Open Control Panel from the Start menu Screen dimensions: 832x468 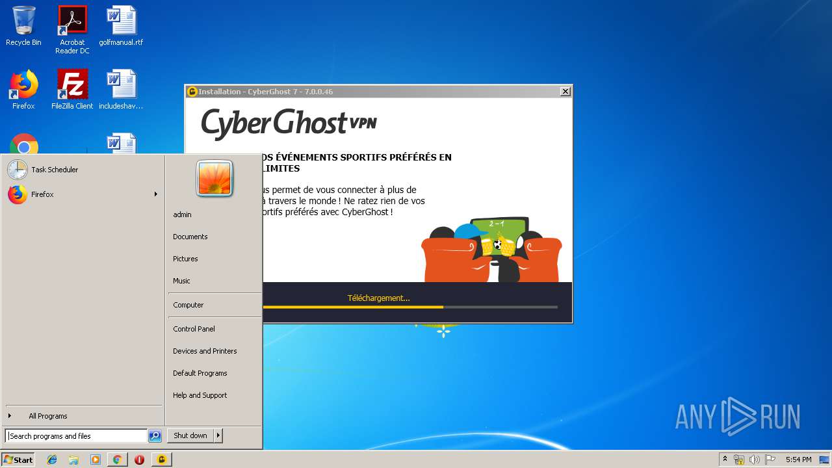tap(194, 329)
